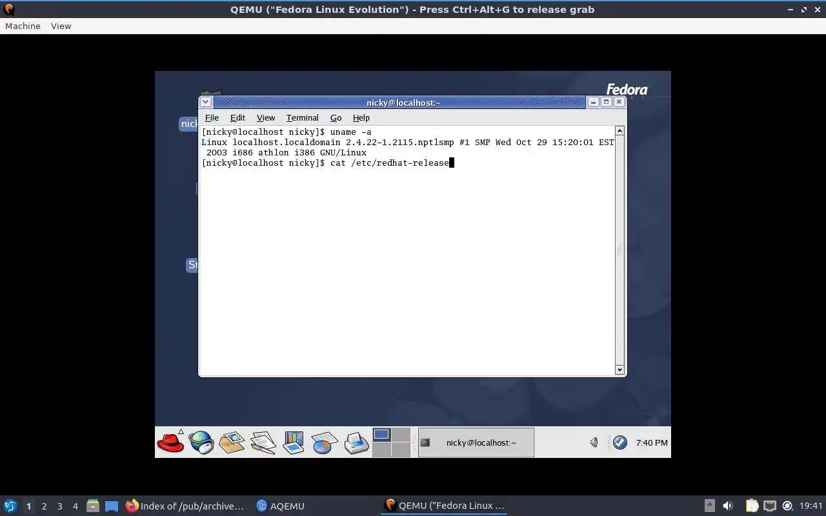
Task: Click terminal scrollbar down arrow
Action: click(x=619, y=370)
